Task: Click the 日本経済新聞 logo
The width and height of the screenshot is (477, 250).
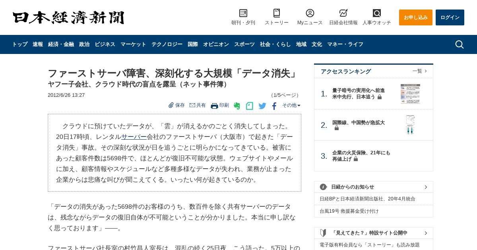Action: tap(68, 17)
